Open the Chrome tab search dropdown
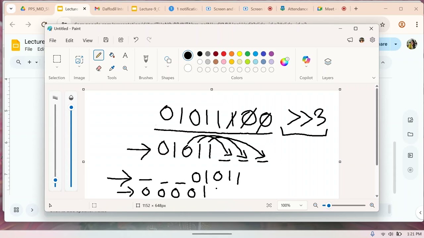The image size is (424, 238). click(11, 9)
